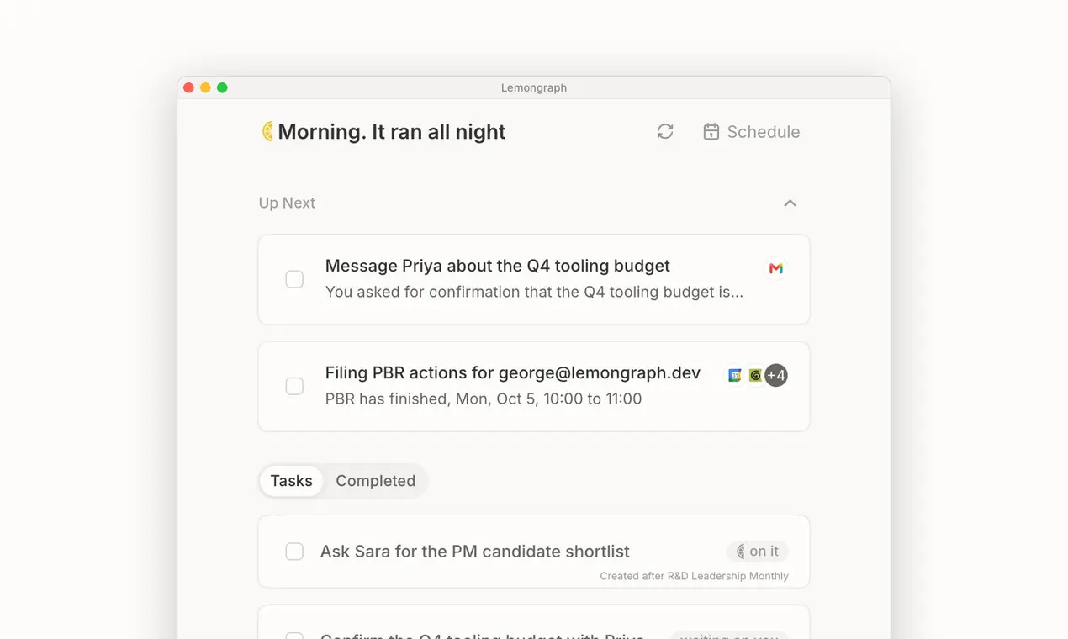Click the Google Calendar icon on PBR task

tap(734, 375)
